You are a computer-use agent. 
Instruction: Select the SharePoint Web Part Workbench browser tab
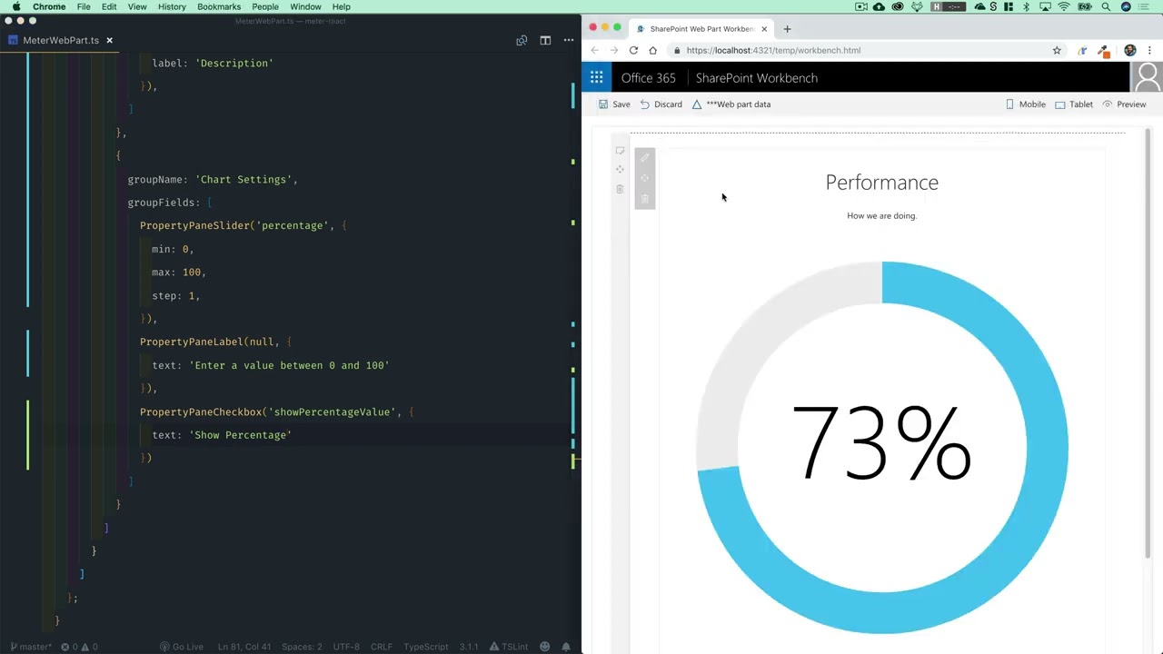pos(701,29)
